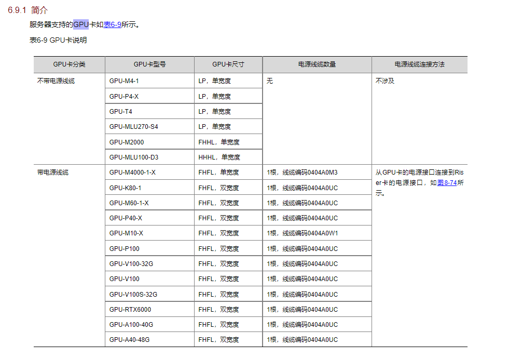
Task: Select the GPU-K80-1 model cell
Action: pos(149,188)
